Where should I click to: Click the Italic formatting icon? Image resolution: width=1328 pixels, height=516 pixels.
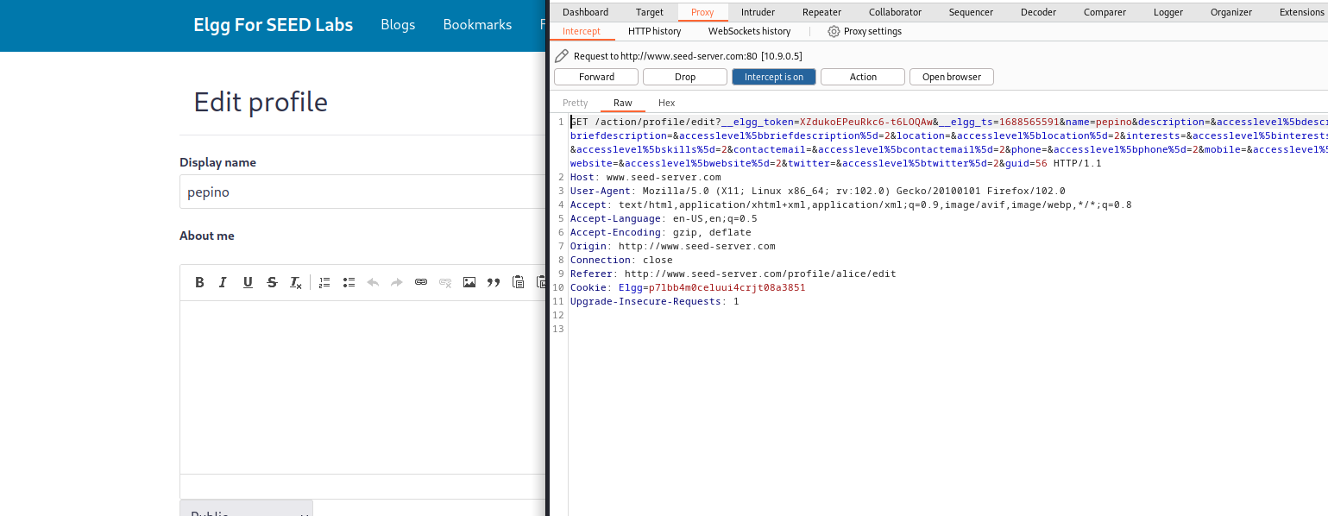[x=223, y=282]
